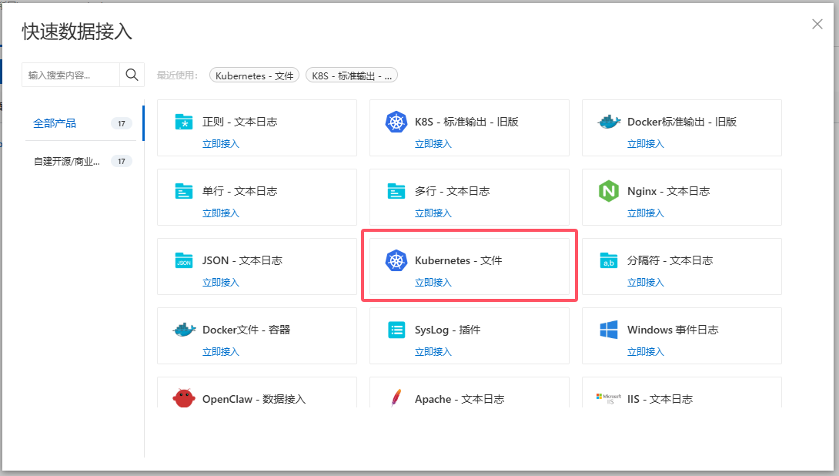Click the Docker标准输出 - 旧版 title

(682, 122)
